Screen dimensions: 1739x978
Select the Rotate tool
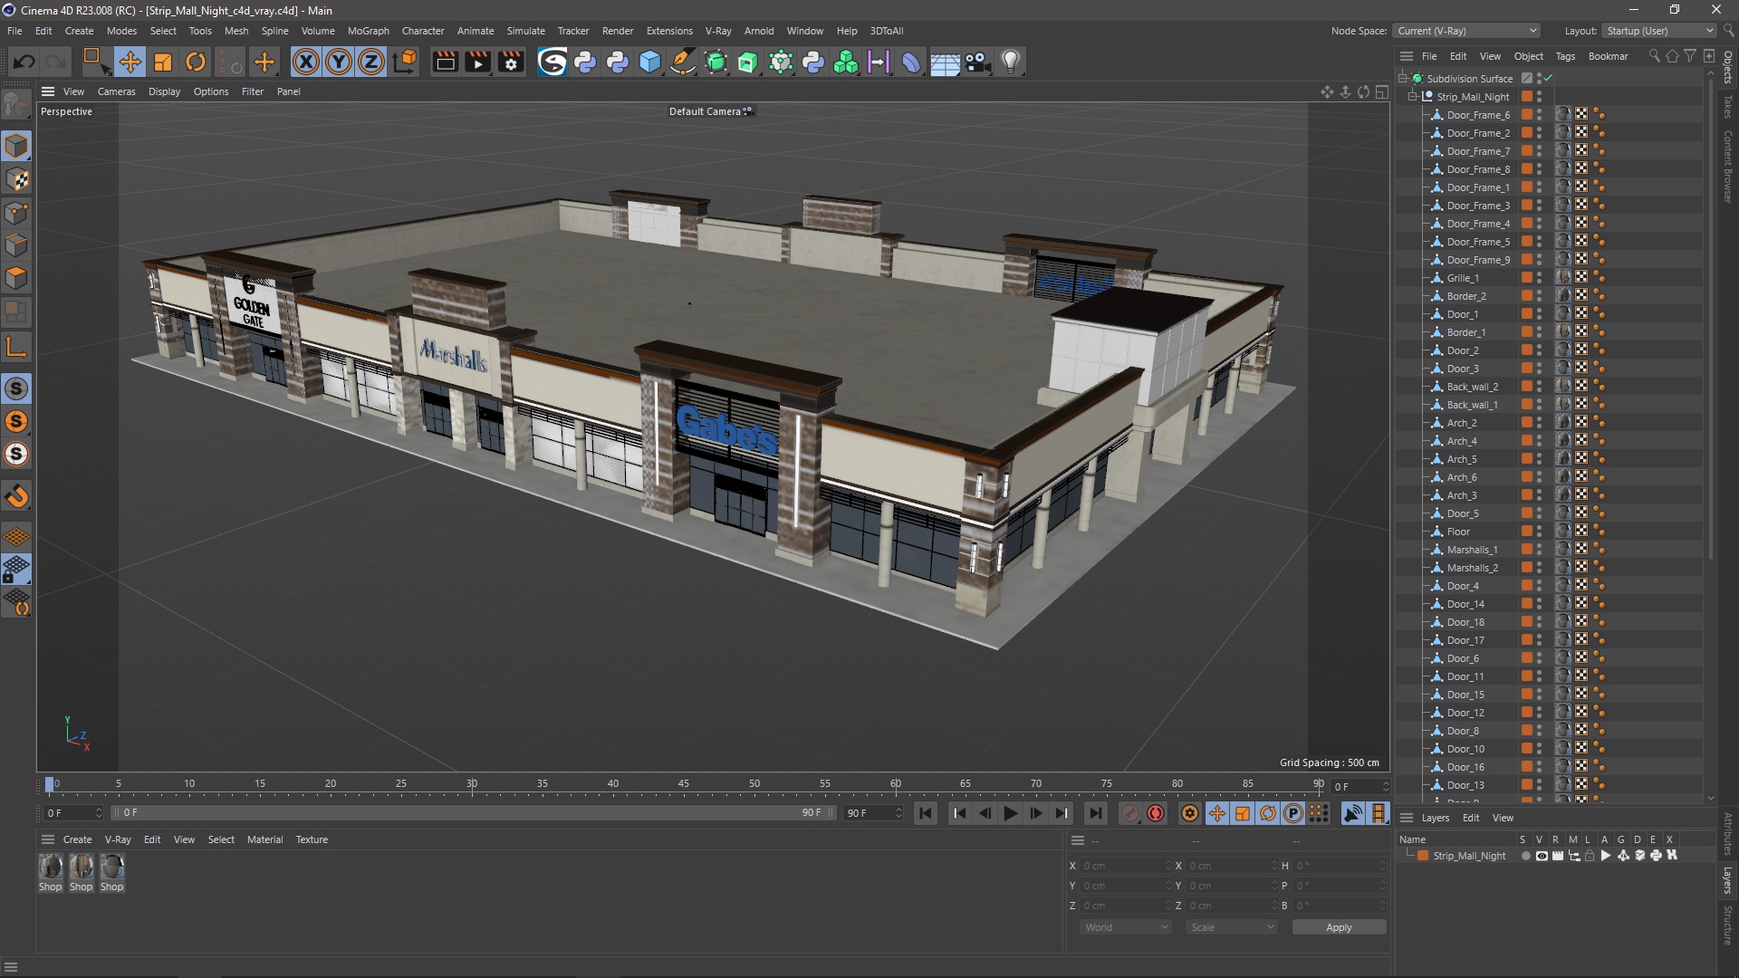pyautogui.click(x=196, y=62)
